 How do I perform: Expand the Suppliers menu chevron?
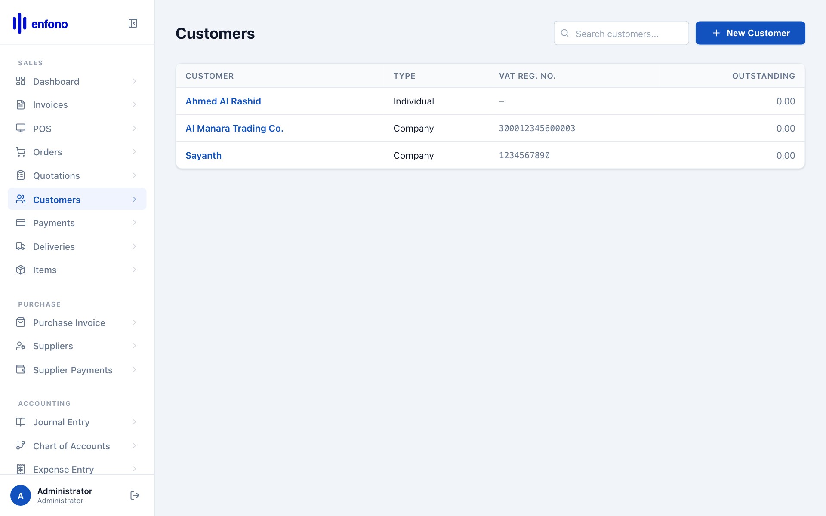pos(135,346)
